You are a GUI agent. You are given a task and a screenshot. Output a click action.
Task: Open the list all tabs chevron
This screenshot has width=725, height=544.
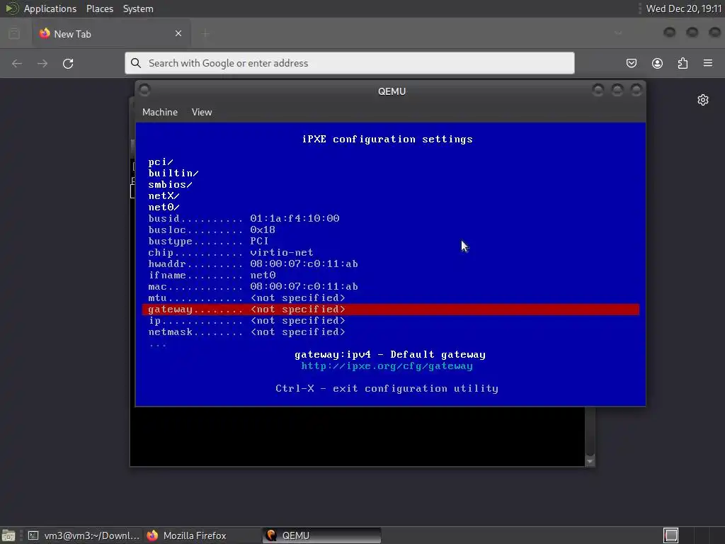(618, 33)
